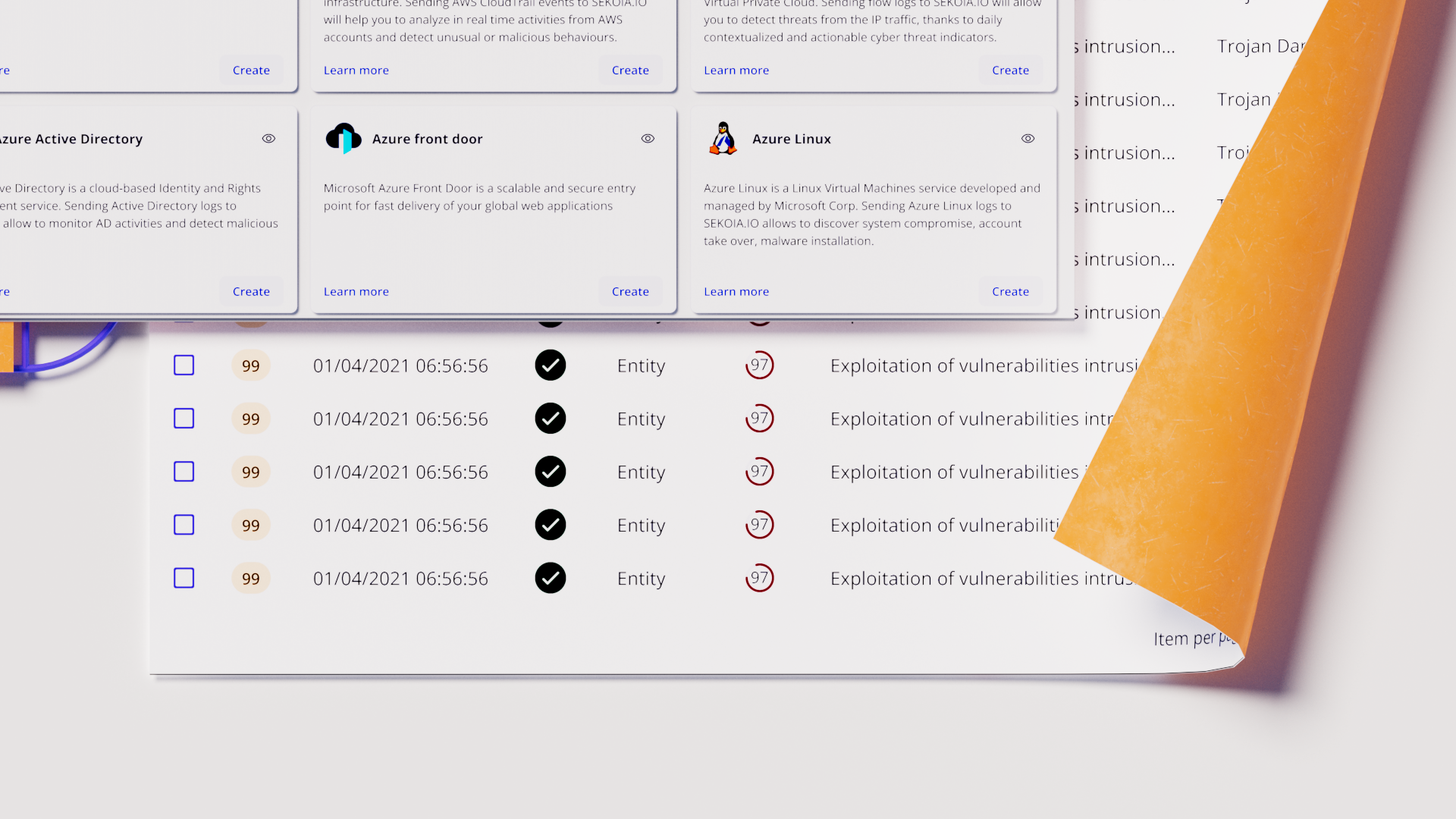The width and height of the screenshot is (1456, 819).
Task: Click the eye icon on Azure Linux card
Action: (1028, 139)
